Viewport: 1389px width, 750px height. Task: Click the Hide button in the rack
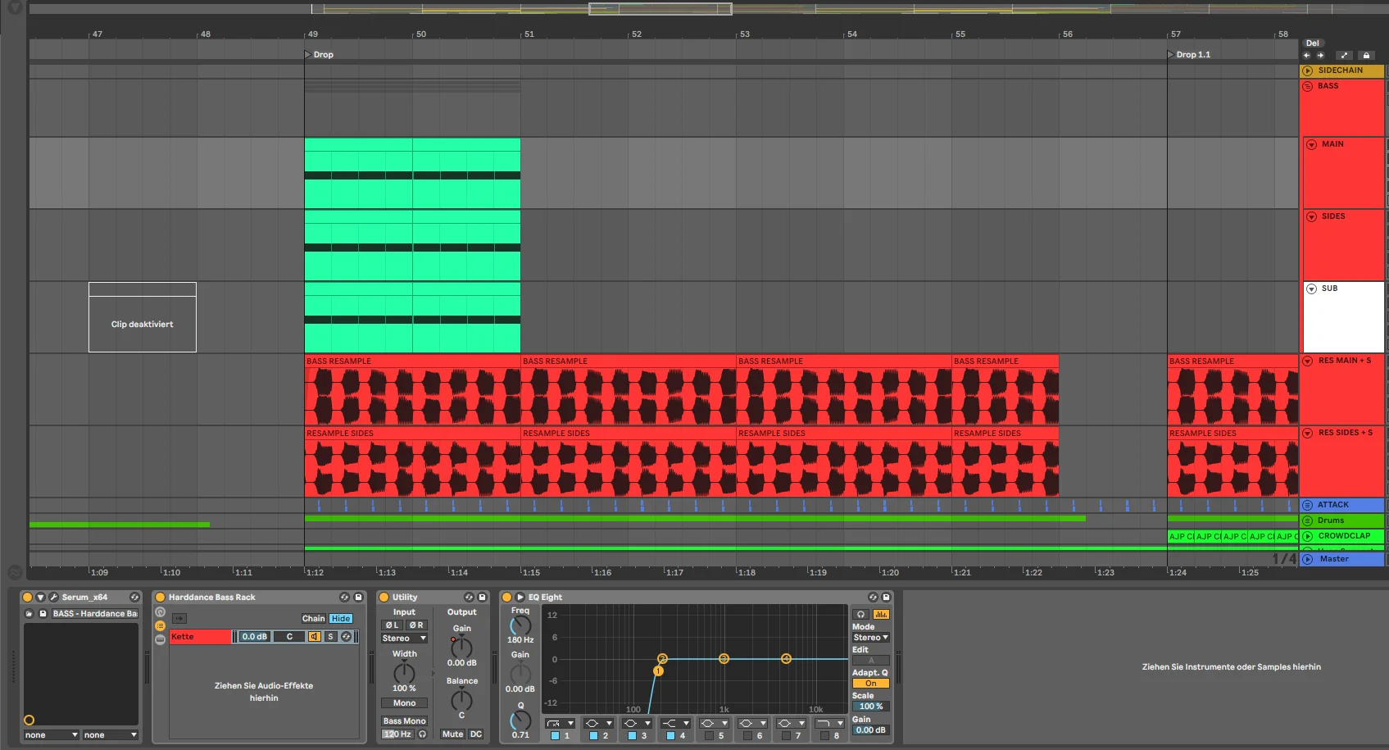341,619
